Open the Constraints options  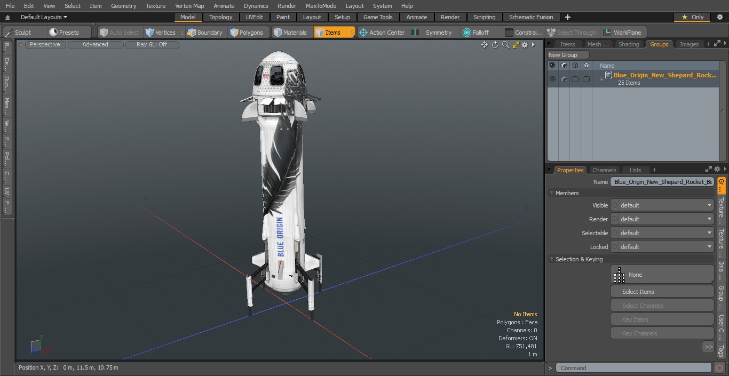524,33
